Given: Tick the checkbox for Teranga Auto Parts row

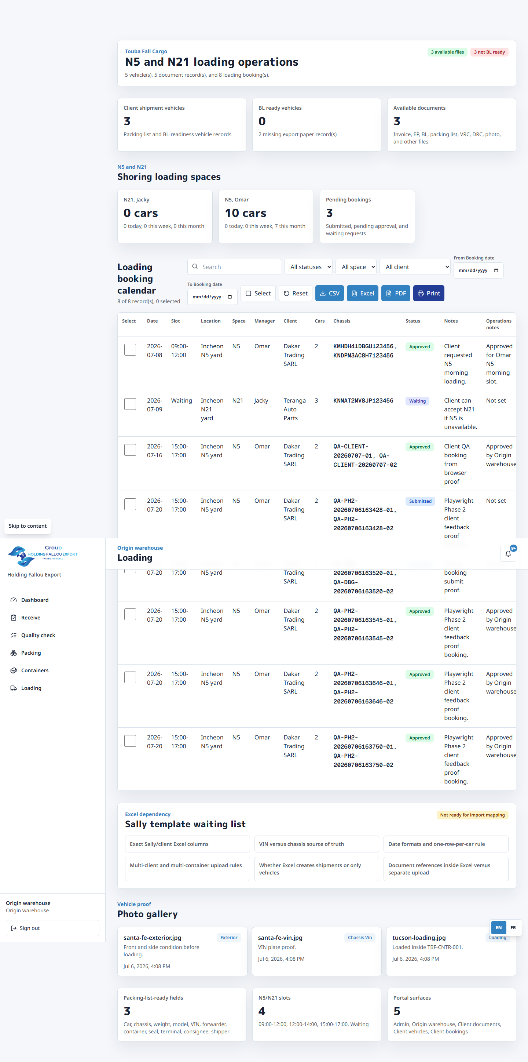Looking at the screenshot, I should [x=130, y=404].
